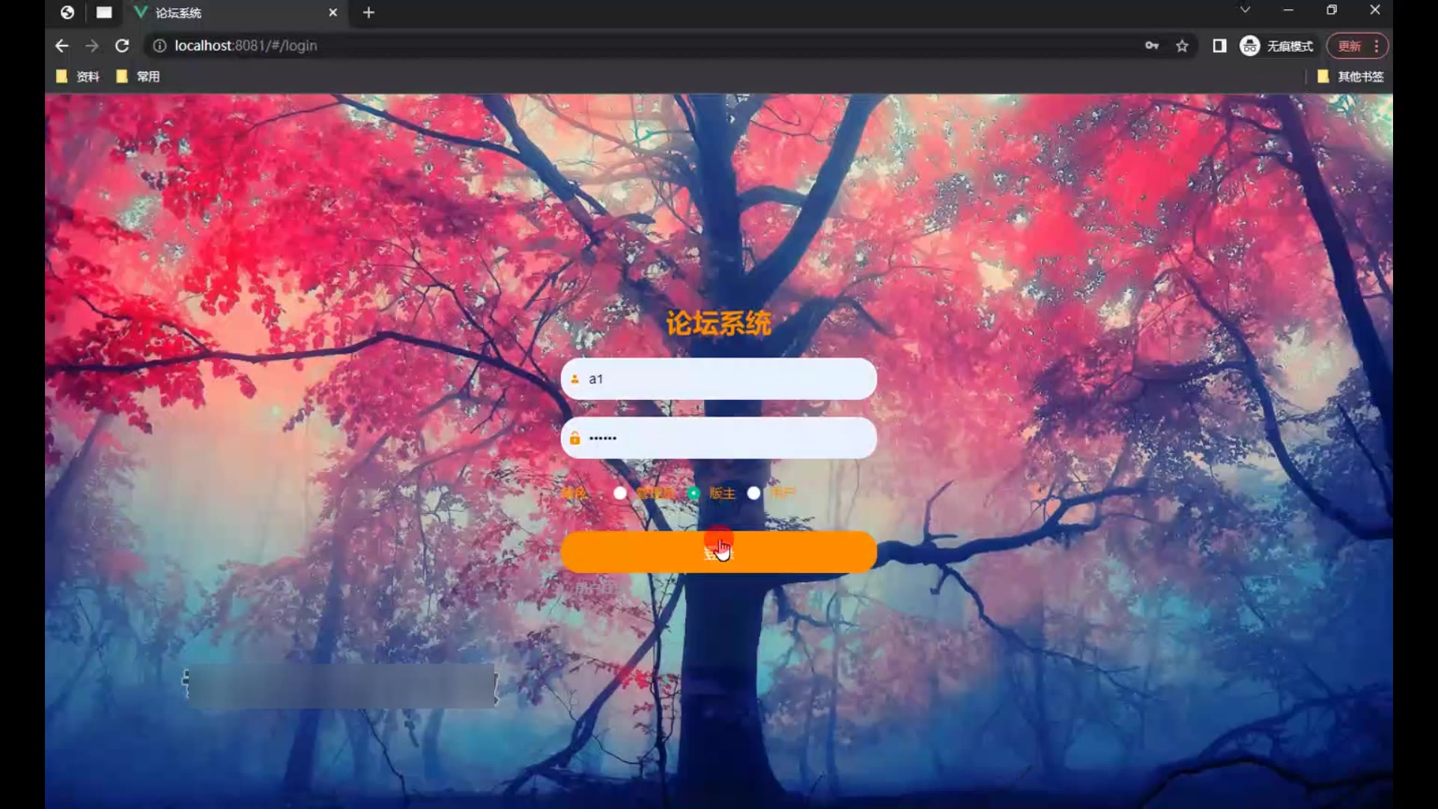
Task: Open the 其他书签 bookmarks folder
Action: tap(1350, 76)
